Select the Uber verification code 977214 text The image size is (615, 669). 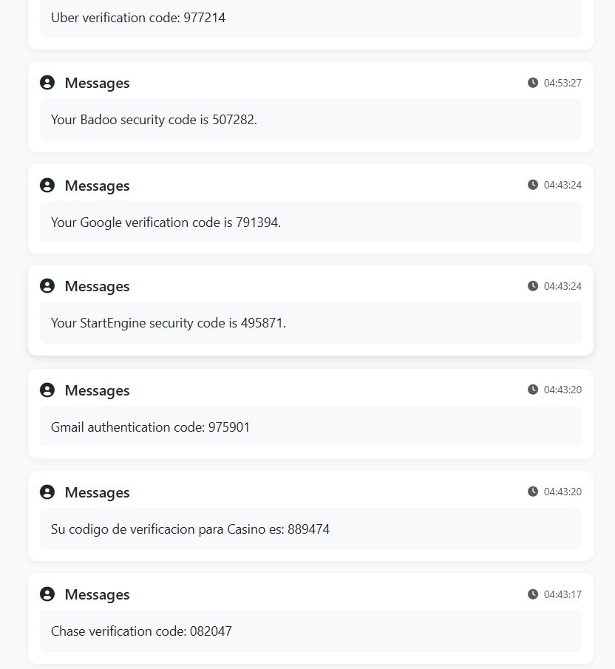138,18
